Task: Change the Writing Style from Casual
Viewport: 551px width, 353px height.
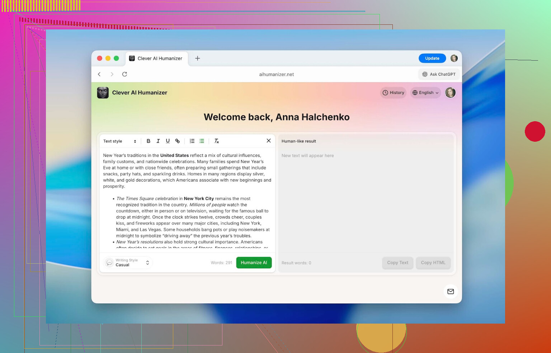Action: click(x=128, y=263)
